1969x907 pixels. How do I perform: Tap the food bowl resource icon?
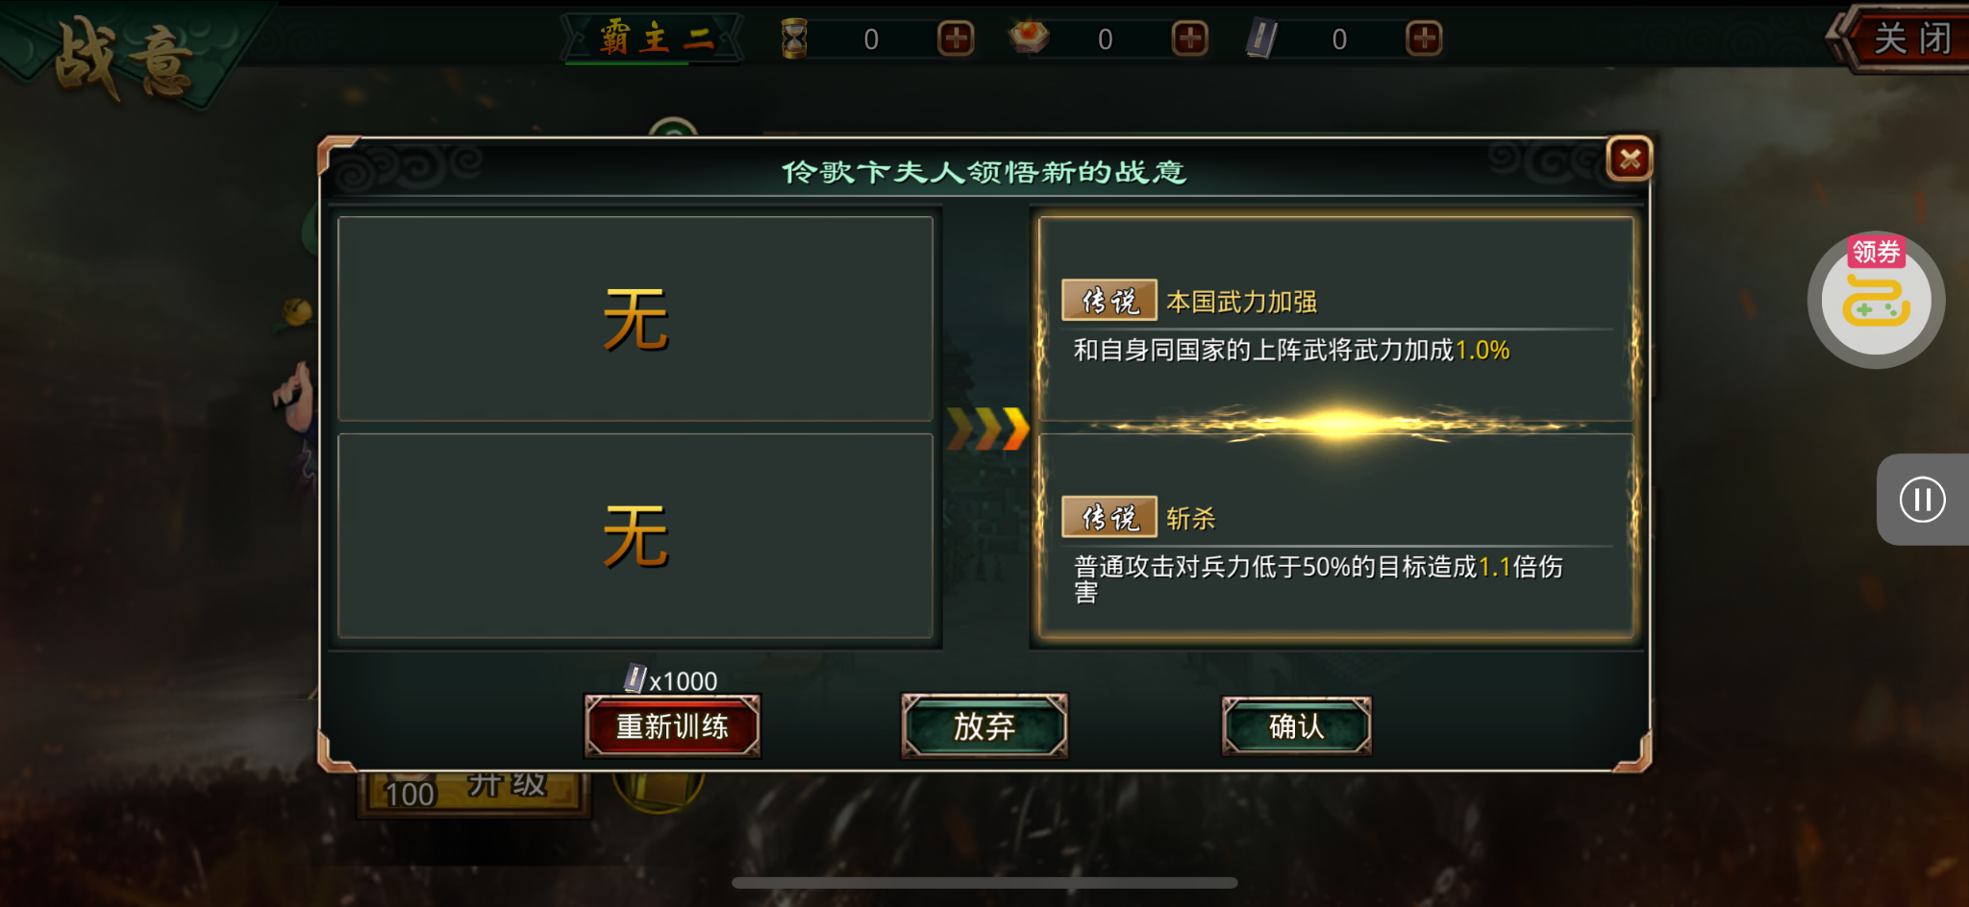point(1029,37)
